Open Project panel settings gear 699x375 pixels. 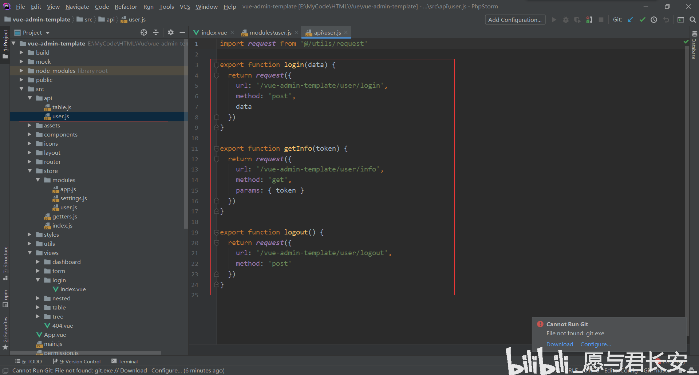pyautogui.click(x=170, y=32)
